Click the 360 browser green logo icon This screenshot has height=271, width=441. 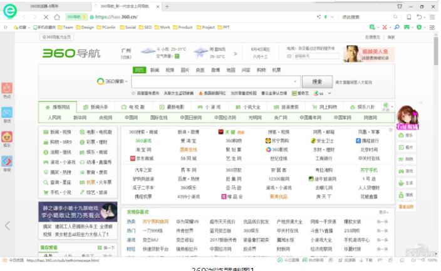(10, 11)
